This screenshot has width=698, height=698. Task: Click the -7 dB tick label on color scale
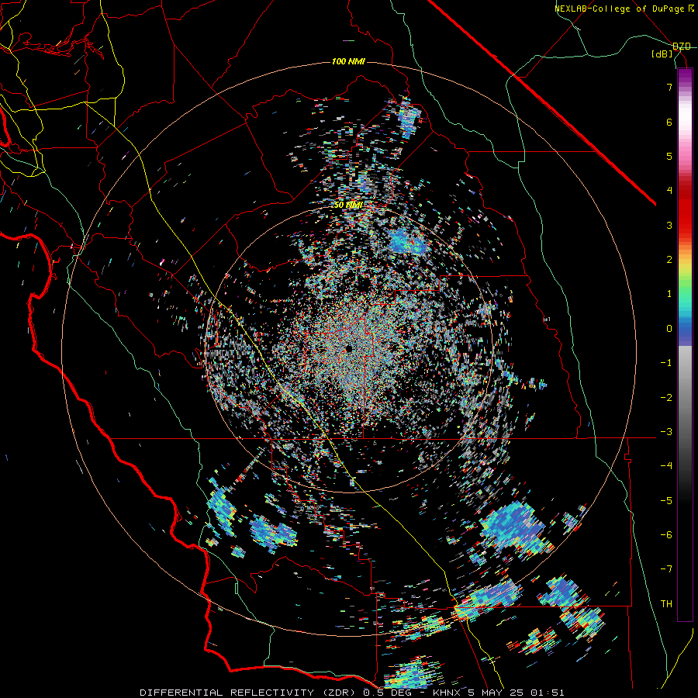(x=666, y=569)
